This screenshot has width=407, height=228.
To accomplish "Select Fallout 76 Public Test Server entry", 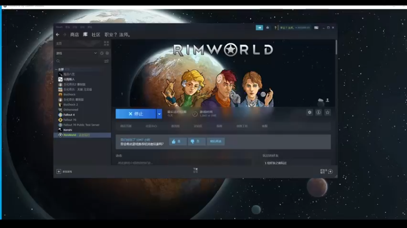I will [82, 125].
